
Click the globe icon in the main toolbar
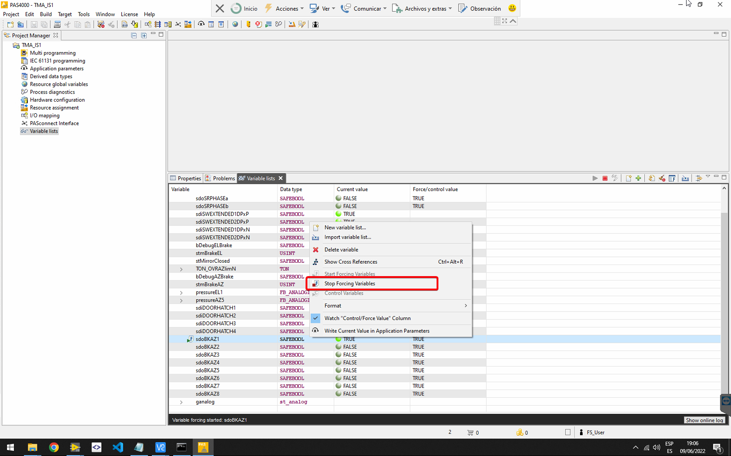click(x=235, y=24)
